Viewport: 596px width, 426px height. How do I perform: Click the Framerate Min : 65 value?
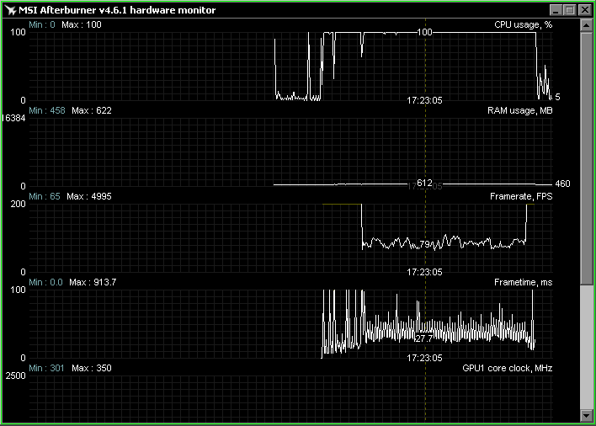45,196
